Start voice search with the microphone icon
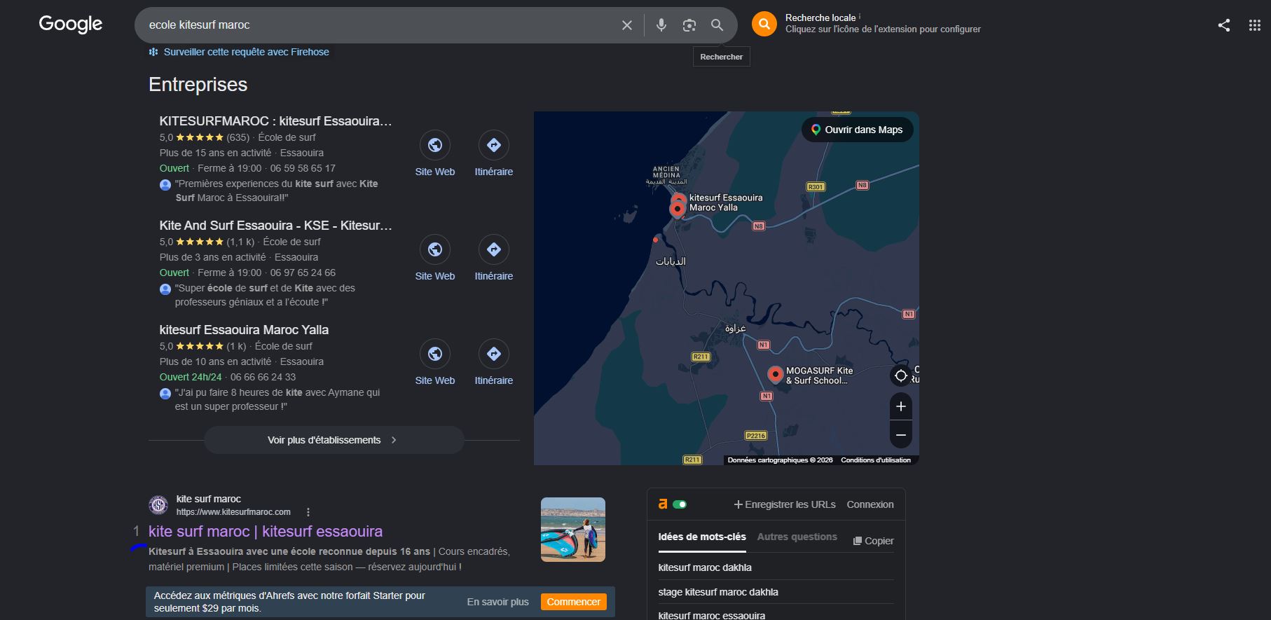Viewport: 1271px width, 620px height. [x=661, y=25]
